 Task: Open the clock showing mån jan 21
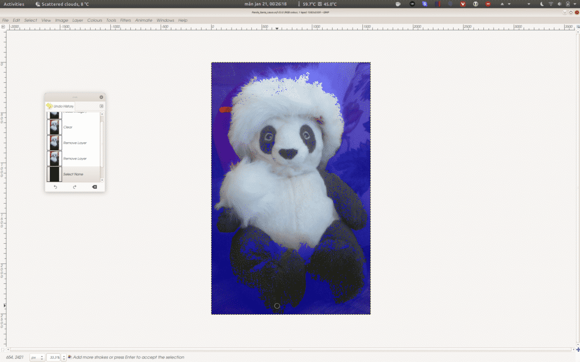pos(266,4)
